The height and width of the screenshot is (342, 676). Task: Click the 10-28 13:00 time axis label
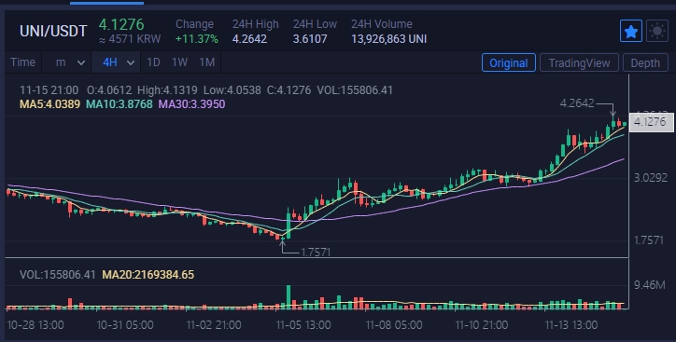(x=35, y=325)
